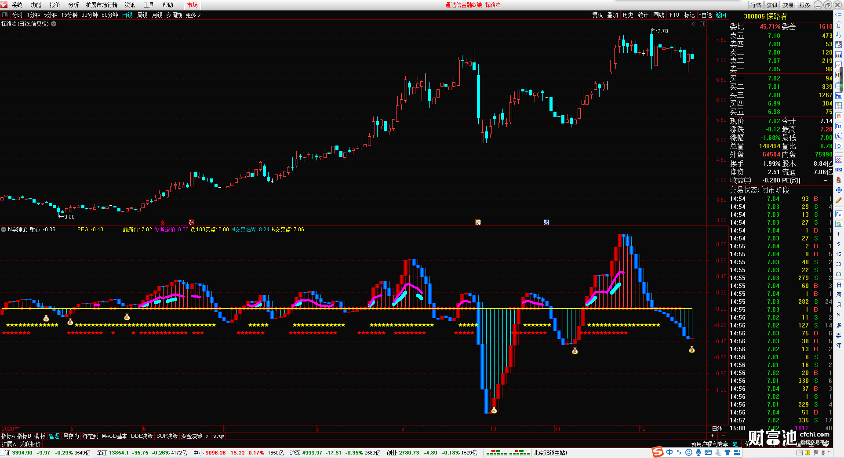The width and height of the screenshot is (844, 458).
Task: Switch to the 分时 chart tab
Action: click(x=18, y=15)
